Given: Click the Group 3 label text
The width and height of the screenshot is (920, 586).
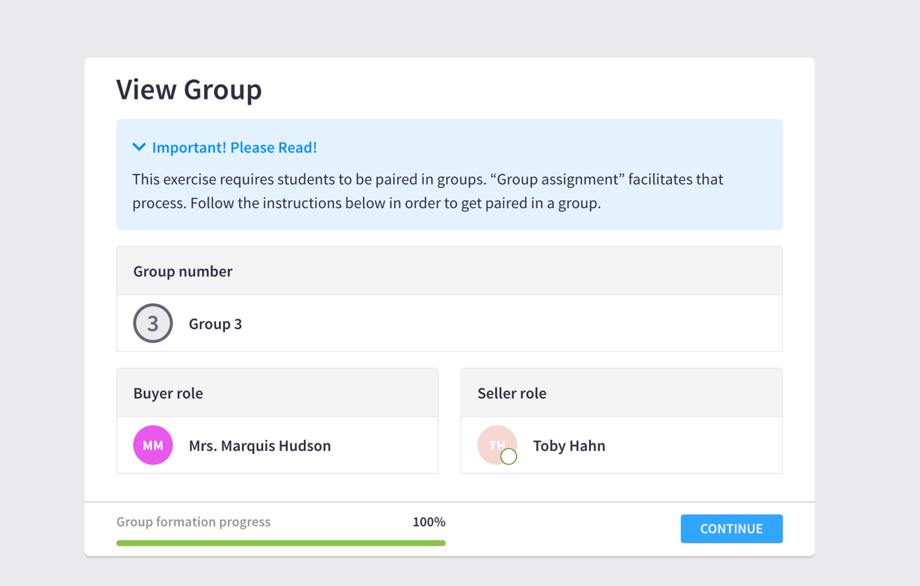Looking at the screenshot, I should [x=215, y=324].
